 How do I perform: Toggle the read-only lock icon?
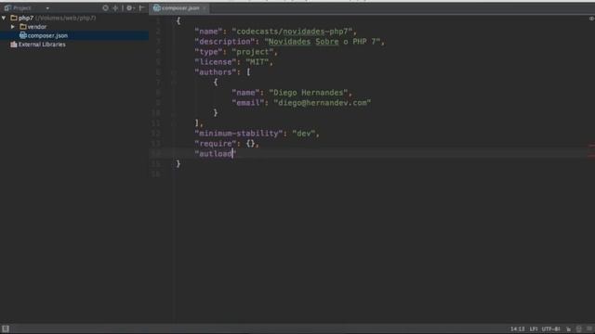[x=568, y=328]
